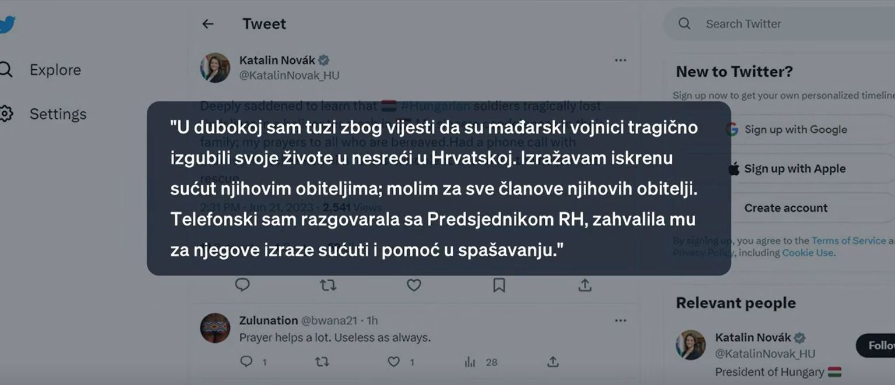The image size is (895, 385).
Task: Like the main tweet
Action: click(414, 285)
